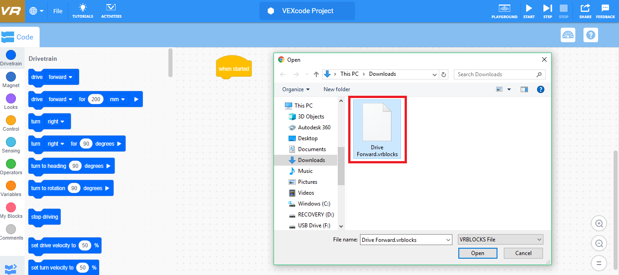619x275 pixels.
Task: Expand the view options dropdown arrow
Action: coord(509,89)
